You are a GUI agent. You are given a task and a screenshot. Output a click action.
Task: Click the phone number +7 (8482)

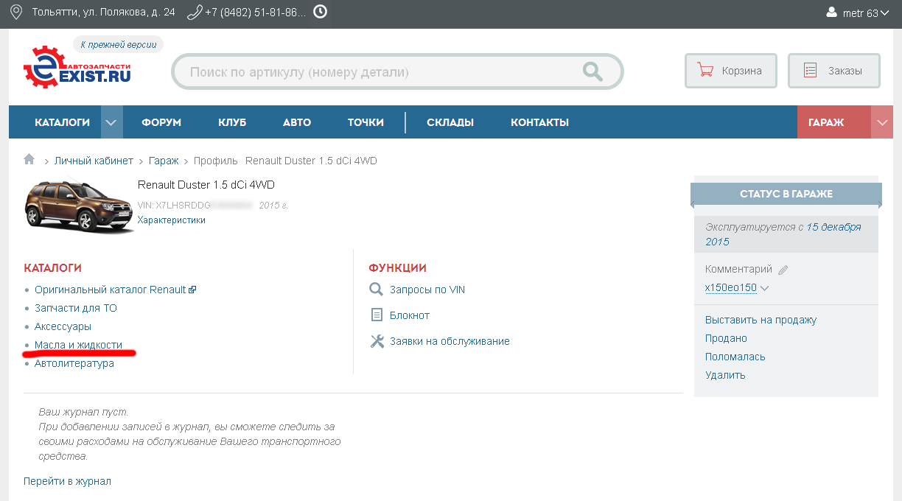[255, 13]
